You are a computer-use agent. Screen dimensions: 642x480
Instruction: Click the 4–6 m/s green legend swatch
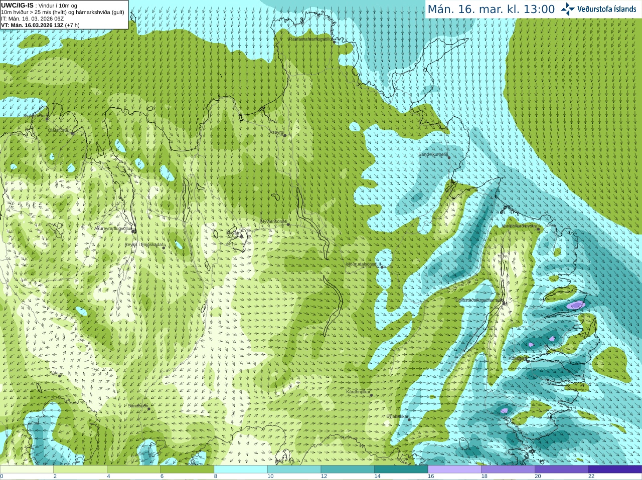click(133, 469)
